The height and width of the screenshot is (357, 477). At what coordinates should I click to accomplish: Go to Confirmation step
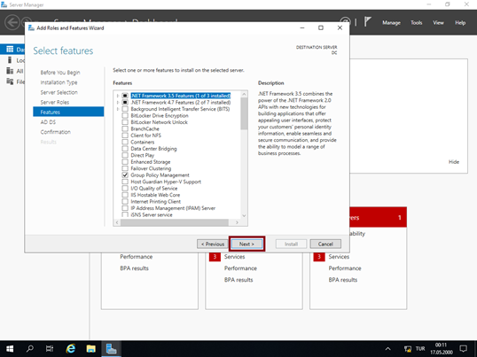point(55,132)
